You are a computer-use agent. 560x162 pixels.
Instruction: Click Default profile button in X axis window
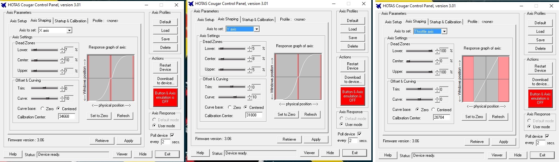(x=166, y=22)
